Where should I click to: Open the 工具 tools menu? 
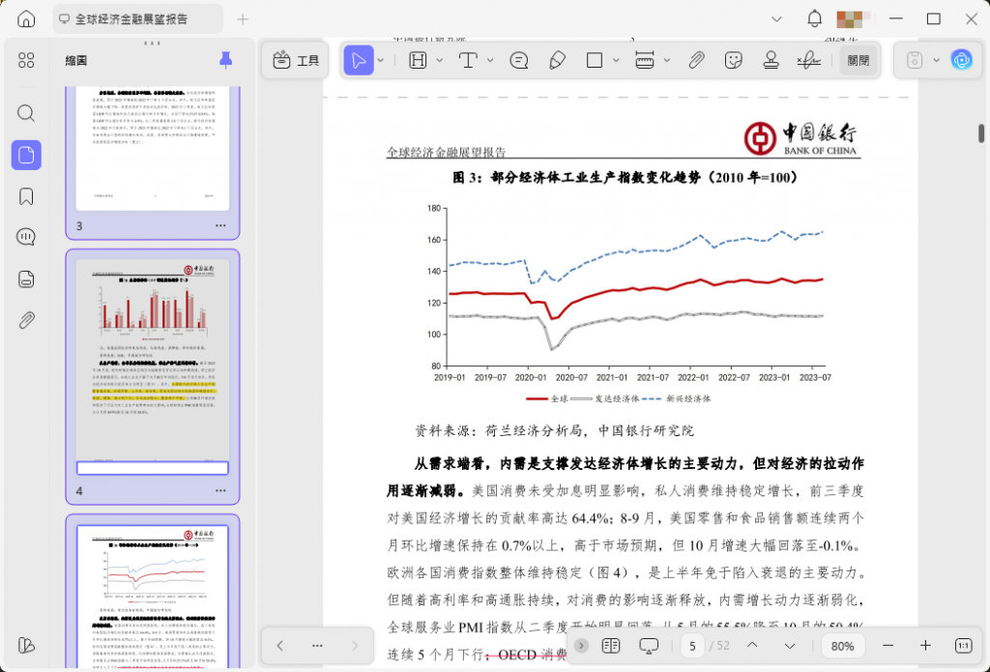point(296,61)
